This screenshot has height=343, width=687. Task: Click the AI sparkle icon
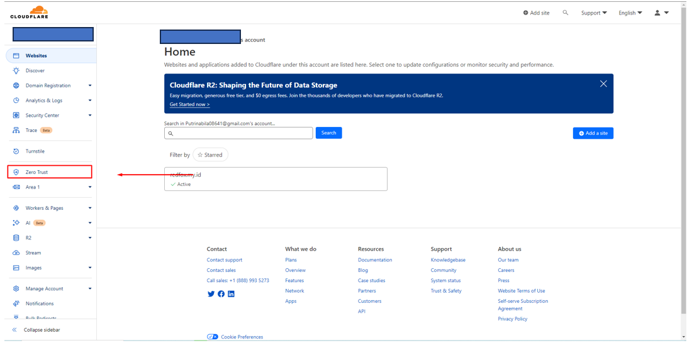coord(16,222)
